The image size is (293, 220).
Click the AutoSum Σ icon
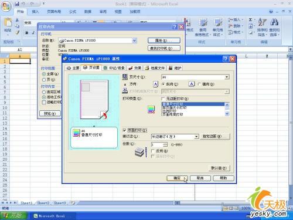click(251, 20)
